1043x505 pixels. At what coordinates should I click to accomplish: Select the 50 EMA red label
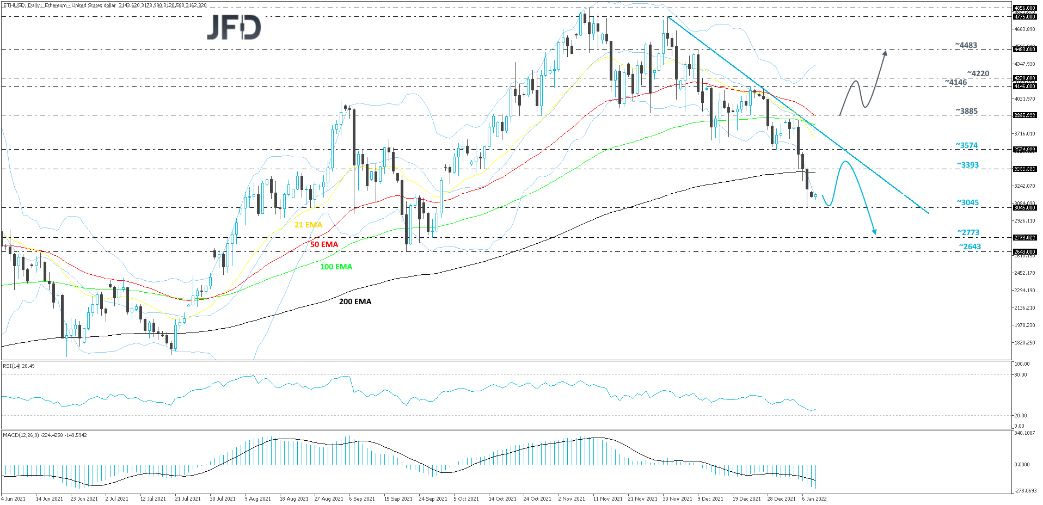pos(324,244)
